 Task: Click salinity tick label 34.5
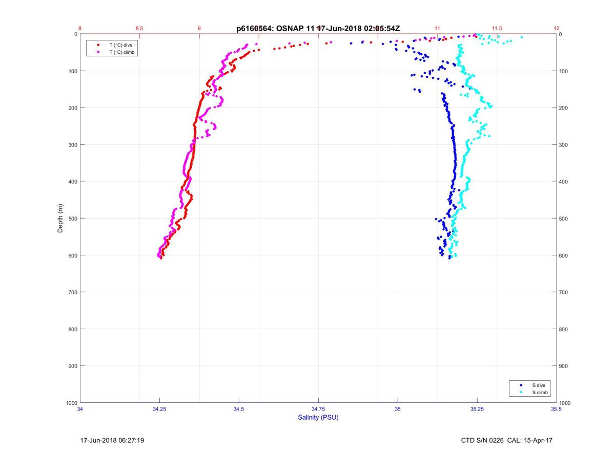coord(239,409)
